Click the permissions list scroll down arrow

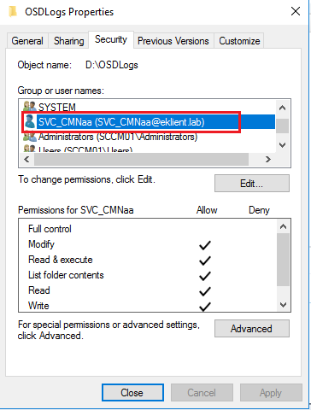pos(283,305)
